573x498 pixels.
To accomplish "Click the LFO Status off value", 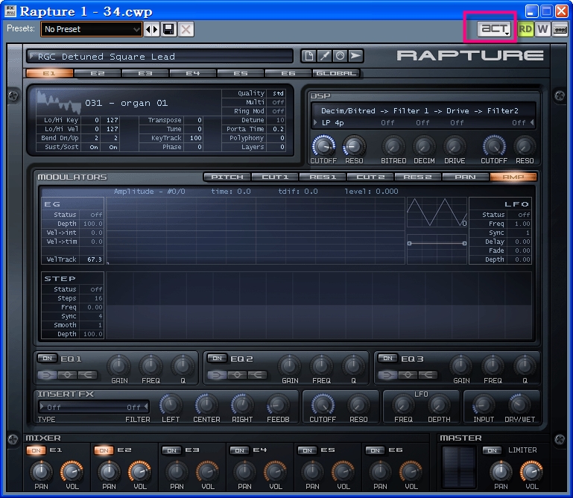I will (x=523, y=215).
